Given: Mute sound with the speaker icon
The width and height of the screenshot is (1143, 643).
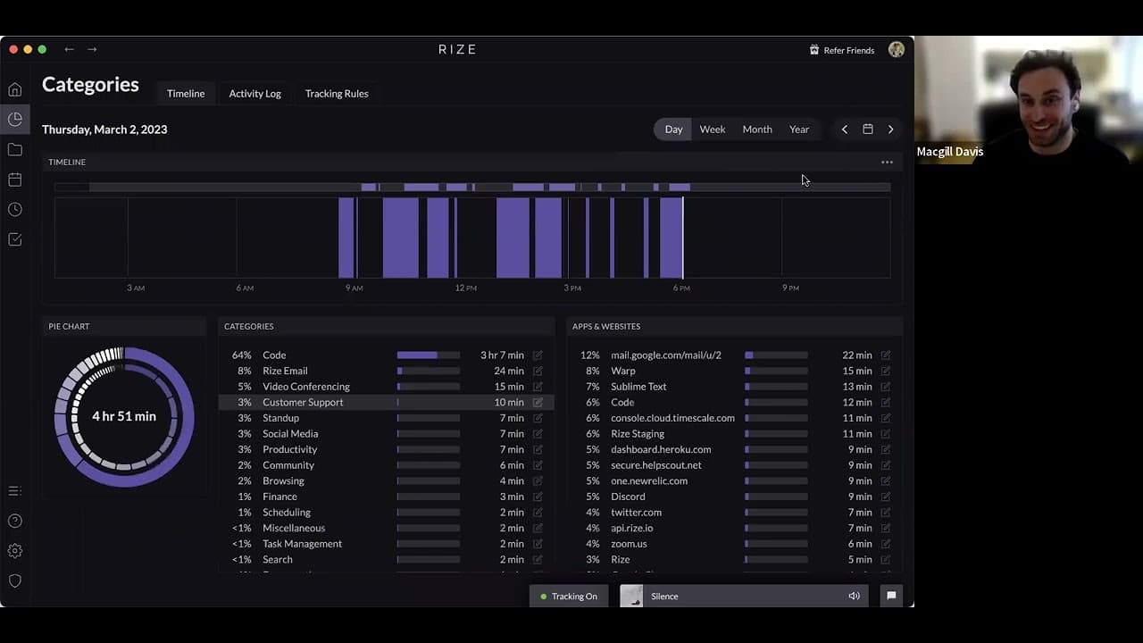Looking at the screenshot, I should [x=855, y=596].
